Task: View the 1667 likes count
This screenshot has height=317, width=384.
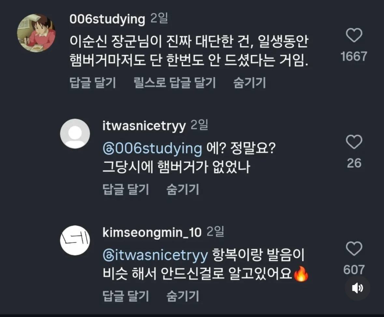Action: click(x=354, y=56)
